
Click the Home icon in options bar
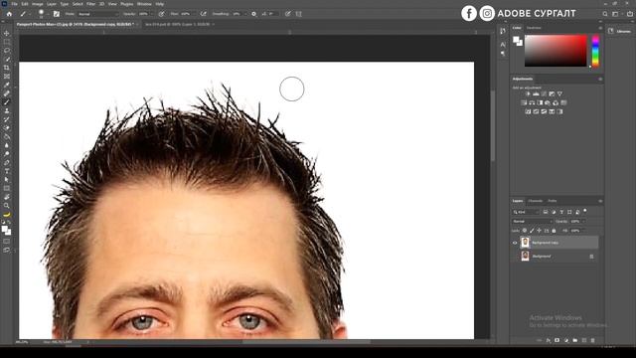9,14
